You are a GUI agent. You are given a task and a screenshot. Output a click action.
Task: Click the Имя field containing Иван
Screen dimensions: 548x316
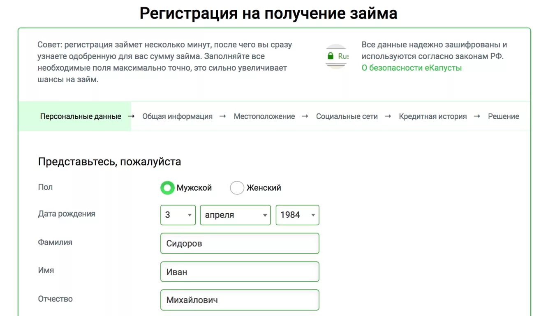[x=240, y=272]
